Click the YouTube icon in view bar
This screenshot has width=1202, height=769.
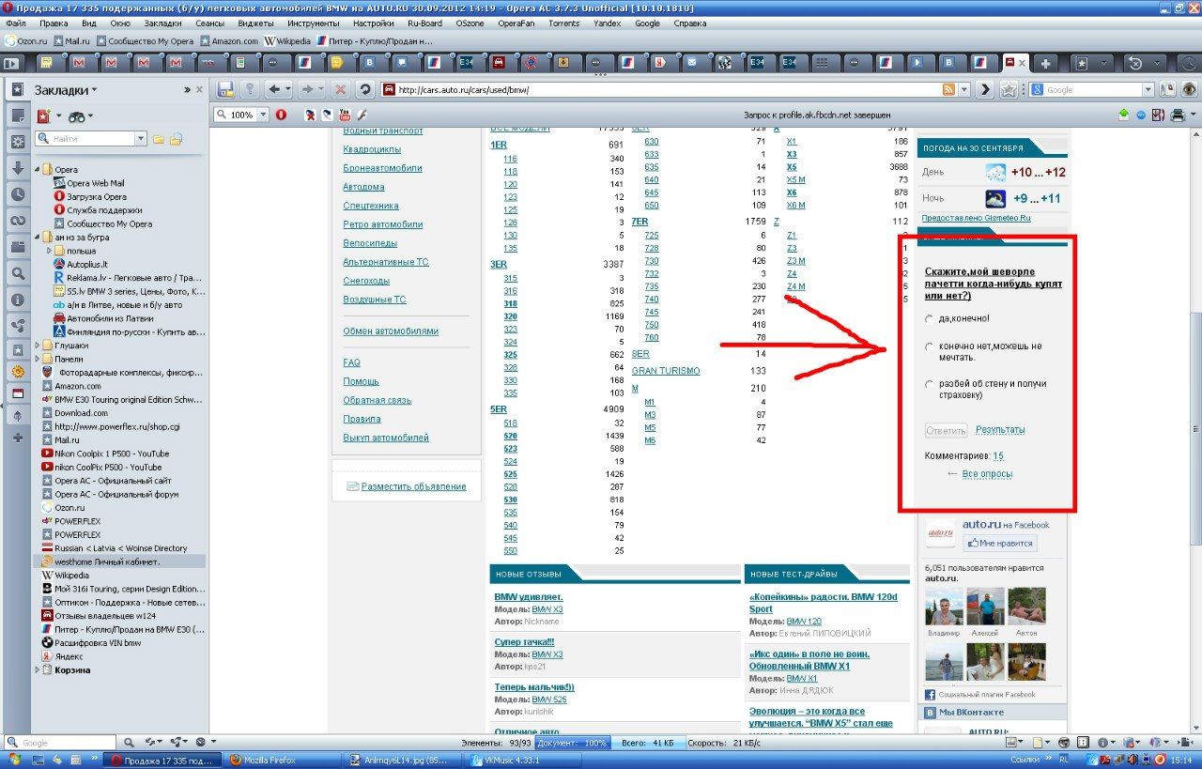tap(345, 115)
